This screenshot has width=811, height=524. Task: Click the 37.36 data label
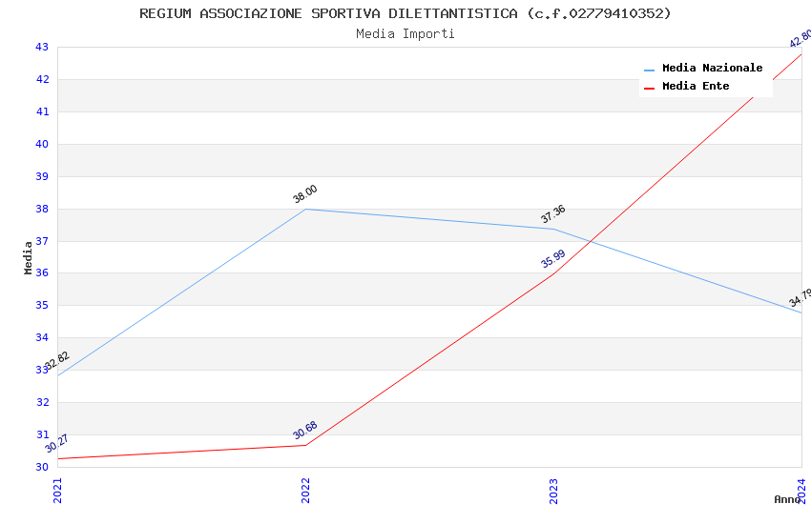(553, 214)
